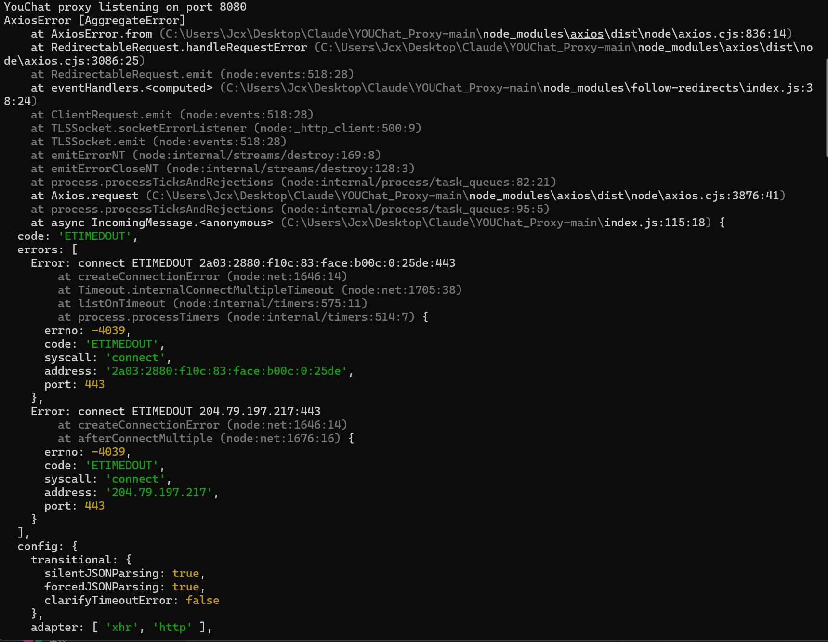Click the 'false' value of clarifyTimeoutError
Viewport: 828px width, 642px height.
[x=202, y=600]
